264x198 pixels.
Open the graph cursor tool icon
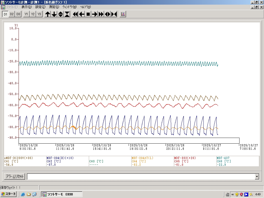pos(123,14)
